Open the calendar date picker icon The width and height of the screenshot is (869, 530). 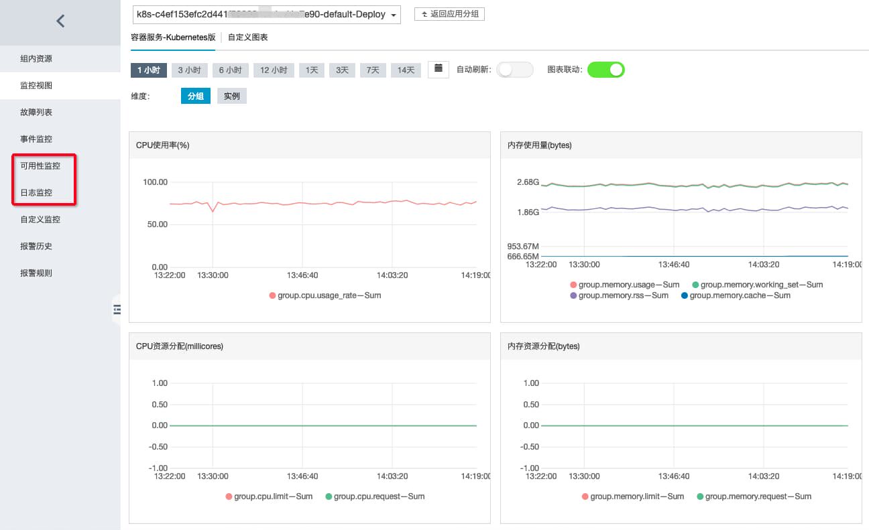pos(439,69)
